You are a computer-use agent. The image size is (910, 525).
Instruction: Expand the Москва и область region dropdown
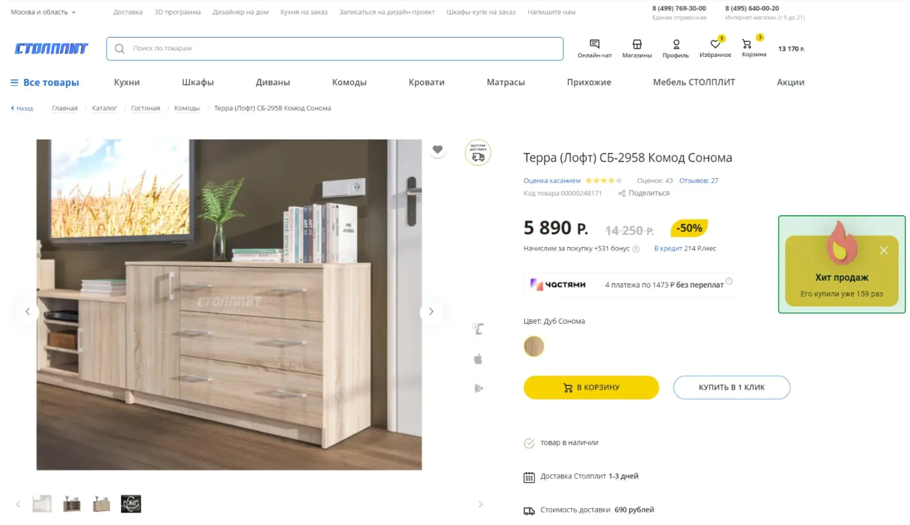point(43,12)
